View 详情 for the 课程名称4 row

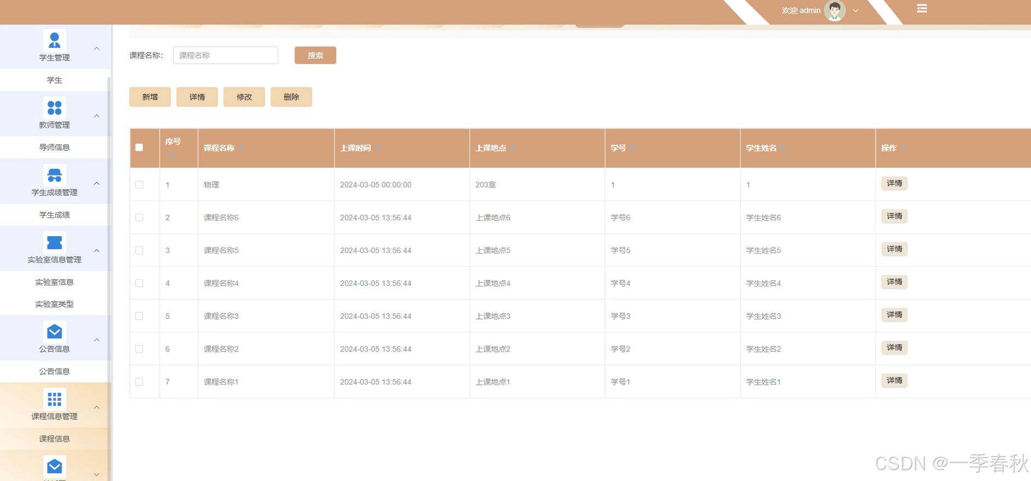(x=894, y=281)
